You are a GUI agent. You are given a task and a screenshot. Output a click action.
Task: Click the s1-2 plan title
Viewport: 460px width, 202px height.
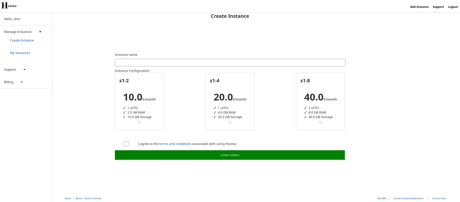(x=124, y=81)
